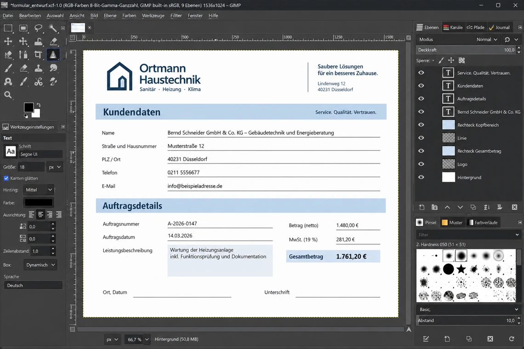Open the image navigation icon at canvas corner

click(409, 330)
